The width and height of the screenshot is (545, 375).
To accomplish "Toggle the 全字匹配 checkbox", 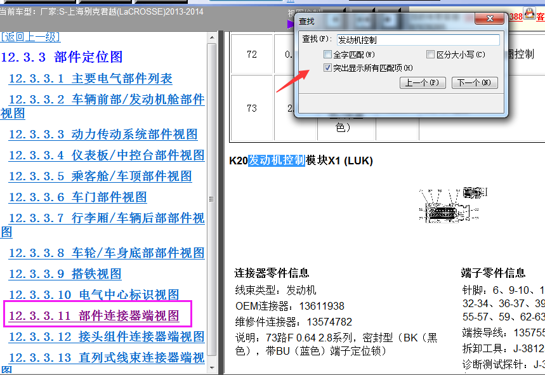I will 327,54.
